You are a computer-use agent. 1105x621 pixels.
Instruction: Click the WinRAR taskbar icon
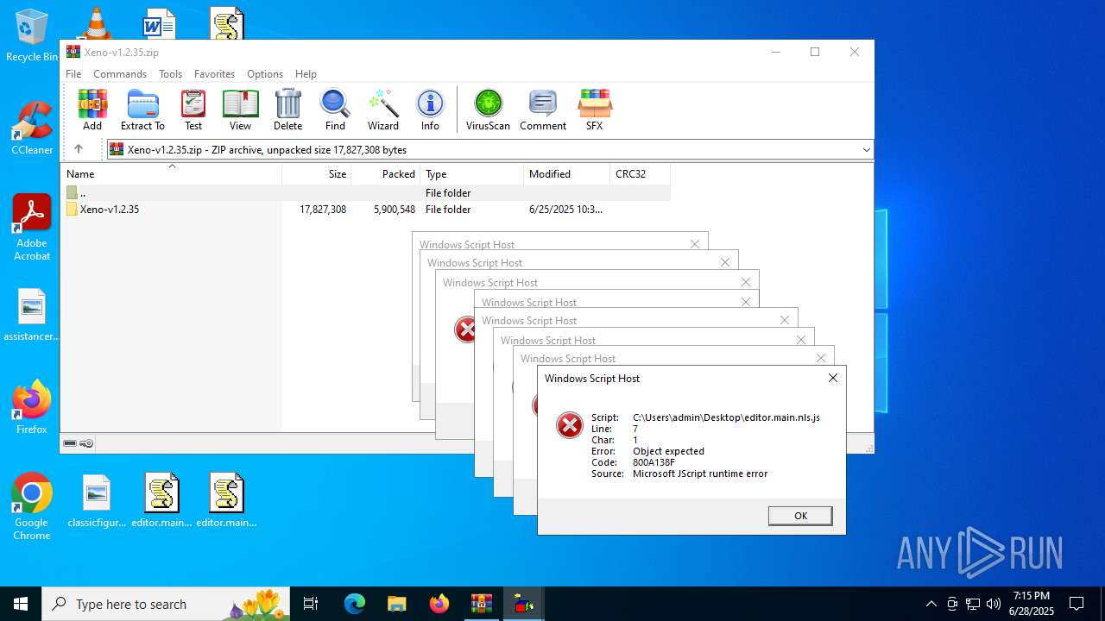[x=481, y=604]
